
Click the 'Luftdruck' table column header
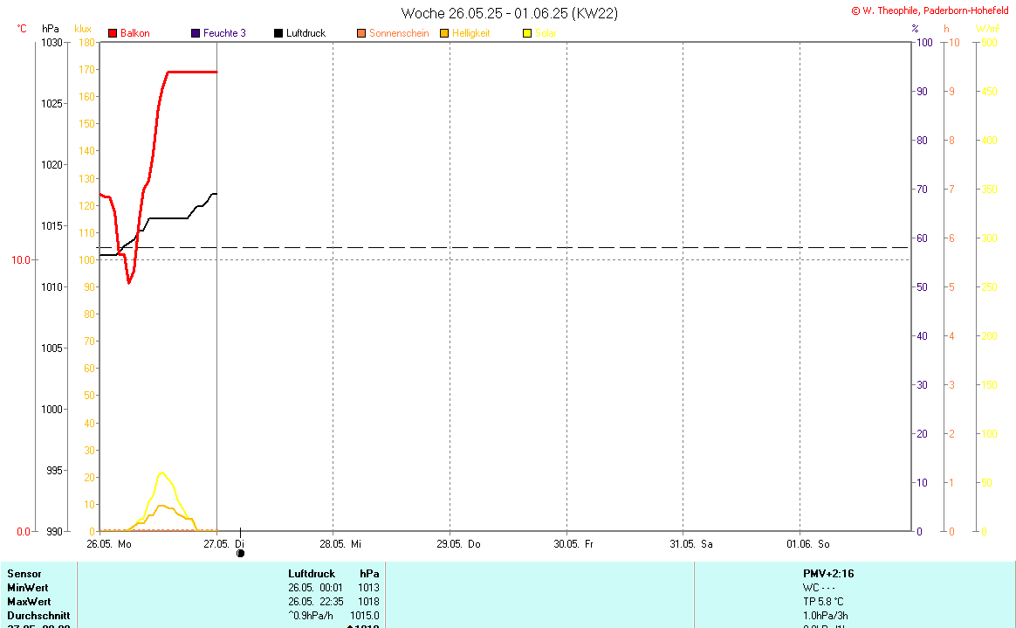[x=312, y=574]
